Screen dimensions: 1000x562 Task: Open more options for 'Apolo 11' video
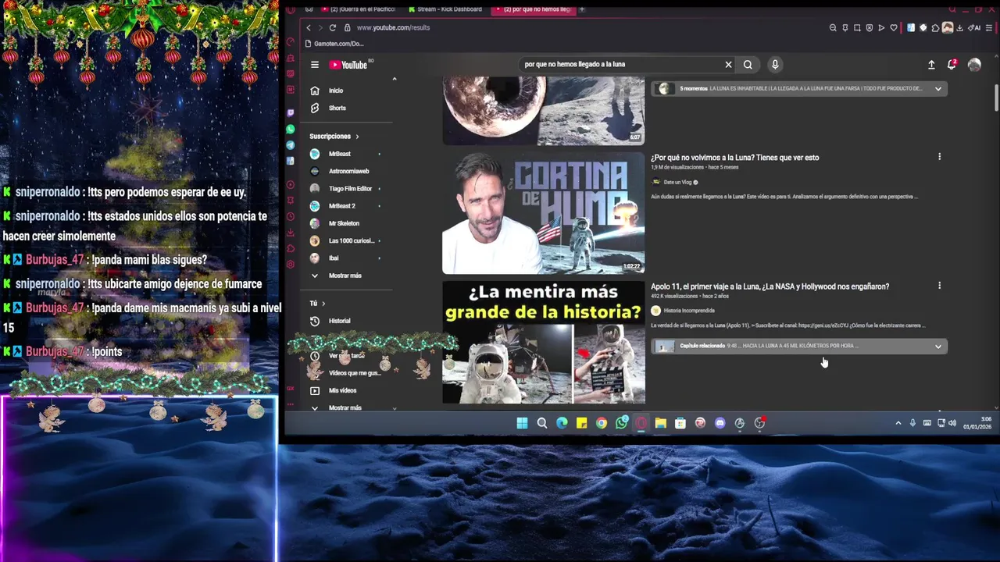click(x=939, y=286)
